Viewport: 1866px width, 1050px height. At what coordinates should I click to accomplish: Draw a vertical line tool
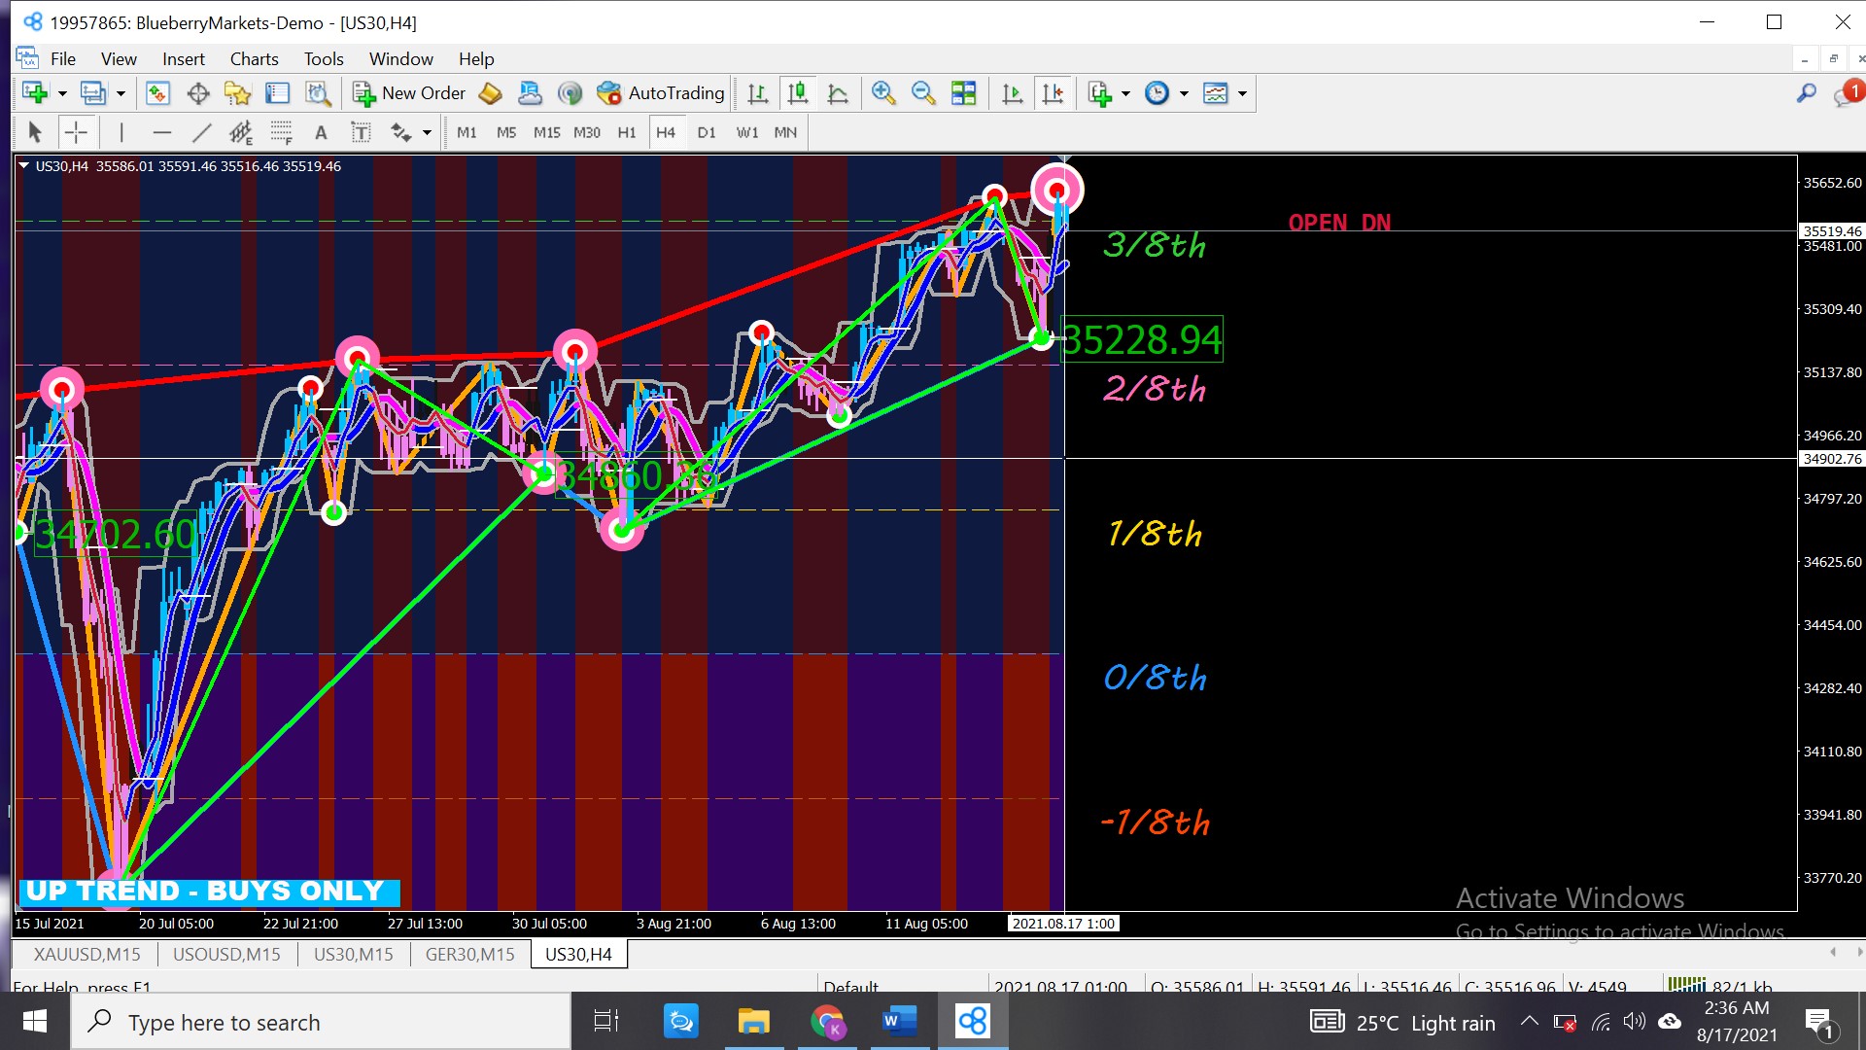tap(121, 132)
